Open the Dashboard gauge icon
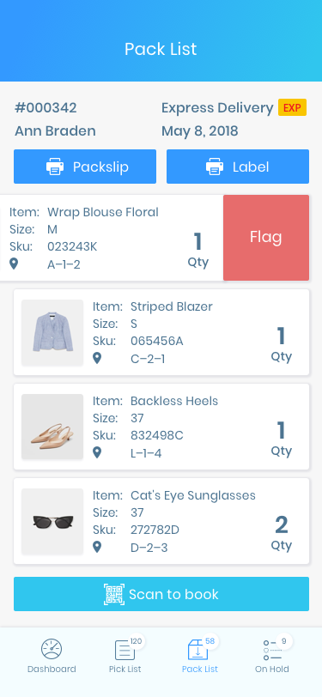The width and height of the screenshot is (322, 697). [52, 650]
